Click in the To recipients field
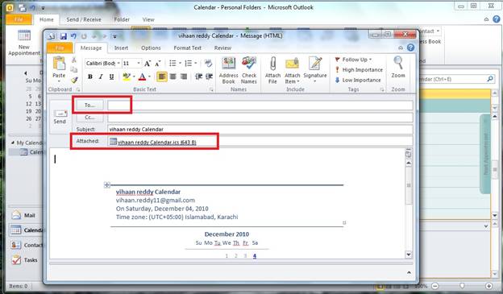Viewport: 503px width, 294px height. tap(260, 106)
